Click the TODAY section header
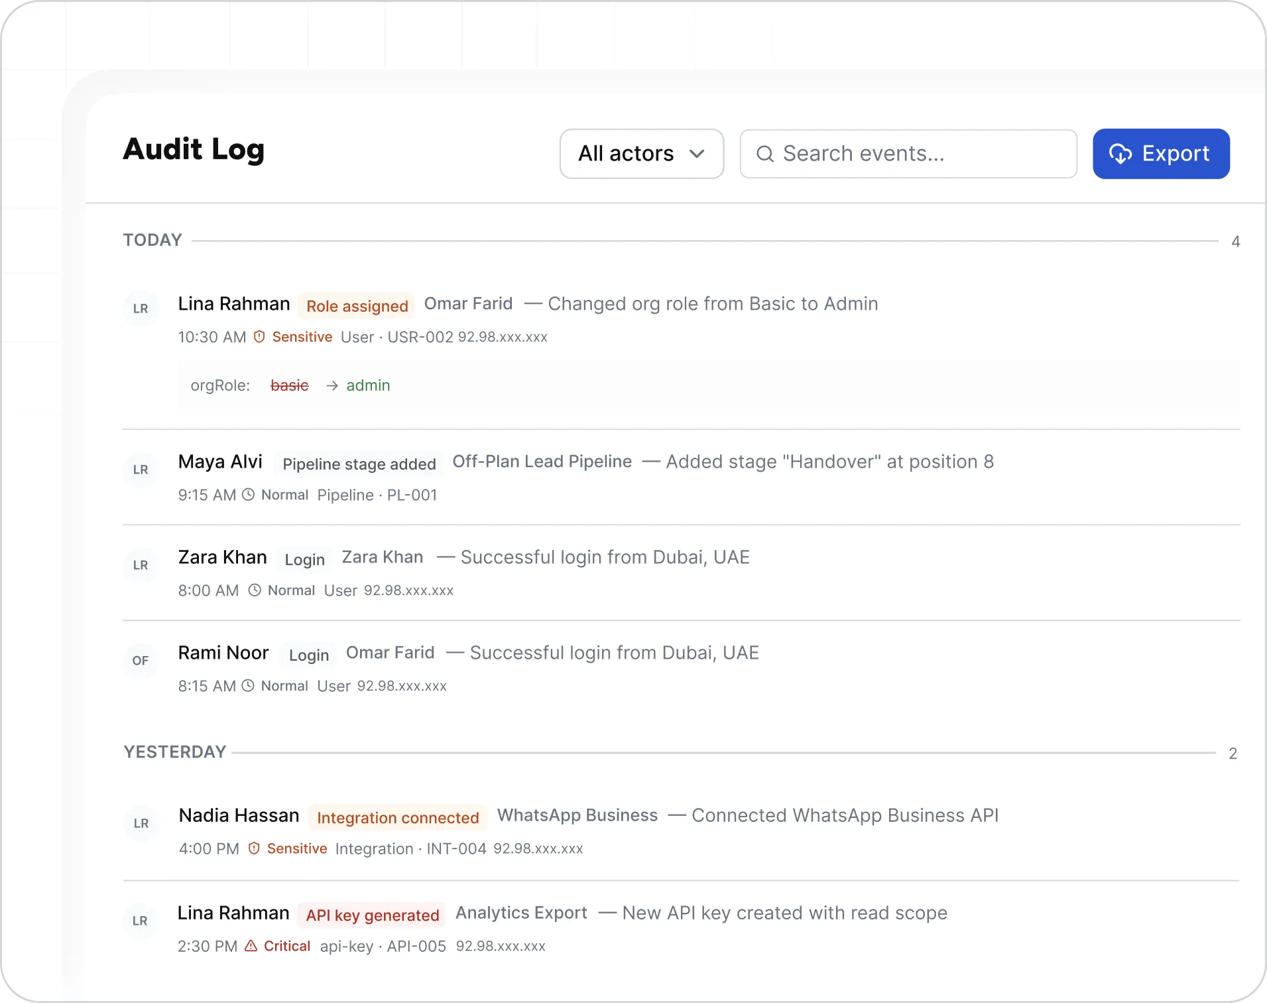This screenshot has height=1003, width=1267. pos(152,240)
